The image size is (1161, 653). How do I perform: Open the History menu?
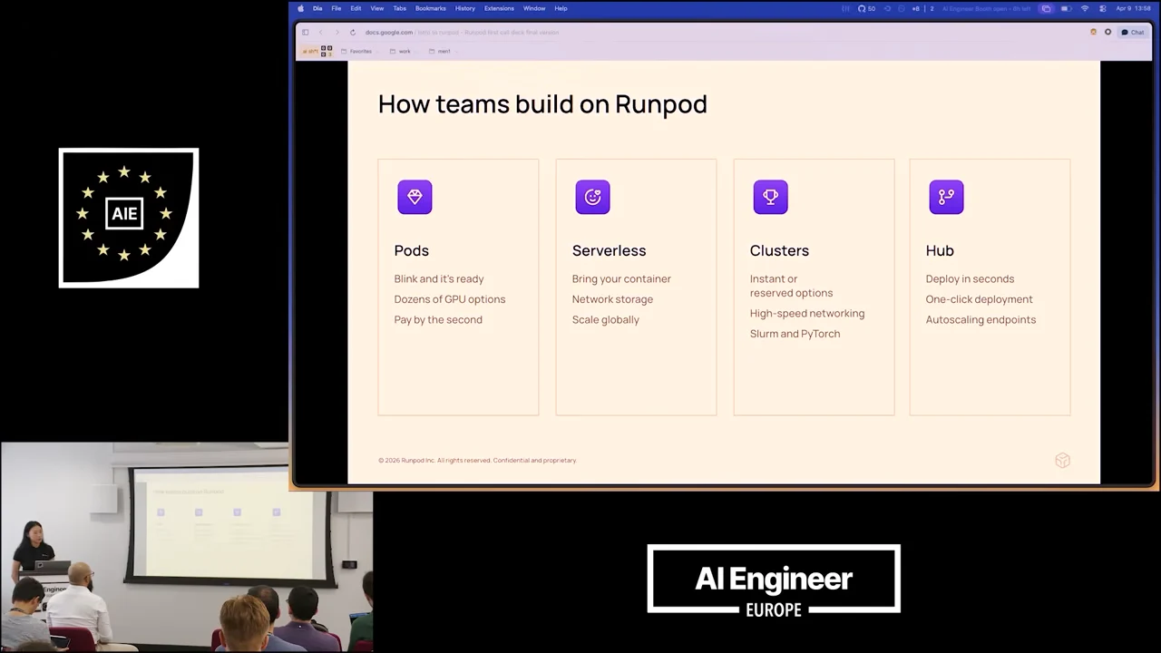coord(465,8)
